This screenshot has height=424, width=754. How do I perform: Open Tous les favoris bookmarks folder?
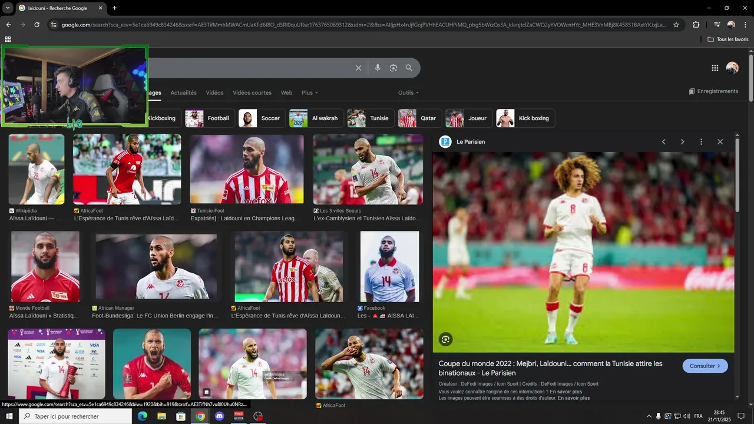tap(728, 39)
